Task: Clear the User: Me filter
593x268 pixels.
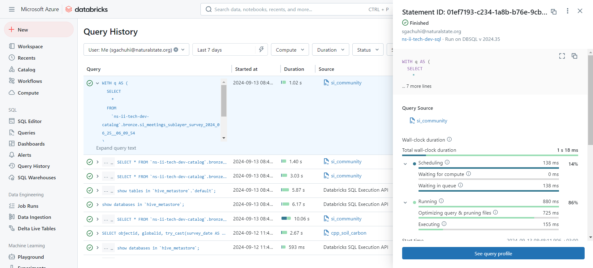Action: point(176,49)
